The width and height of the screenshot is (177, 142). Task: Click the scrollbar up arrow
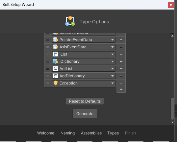[x=172, y=36]
